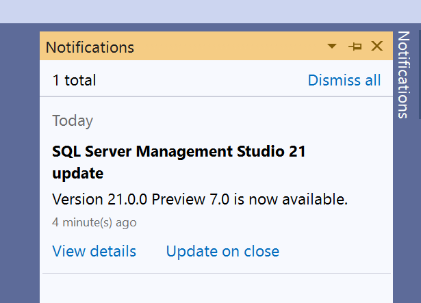Viewport: 421px width, 303px height.
Task: Choose Update on close
Action: [222, 251]
